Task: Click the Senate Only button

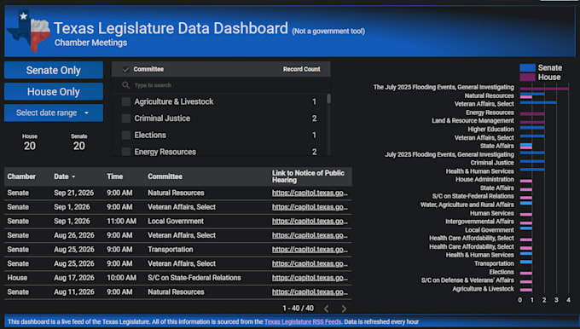Action: (x=54, y=70)
